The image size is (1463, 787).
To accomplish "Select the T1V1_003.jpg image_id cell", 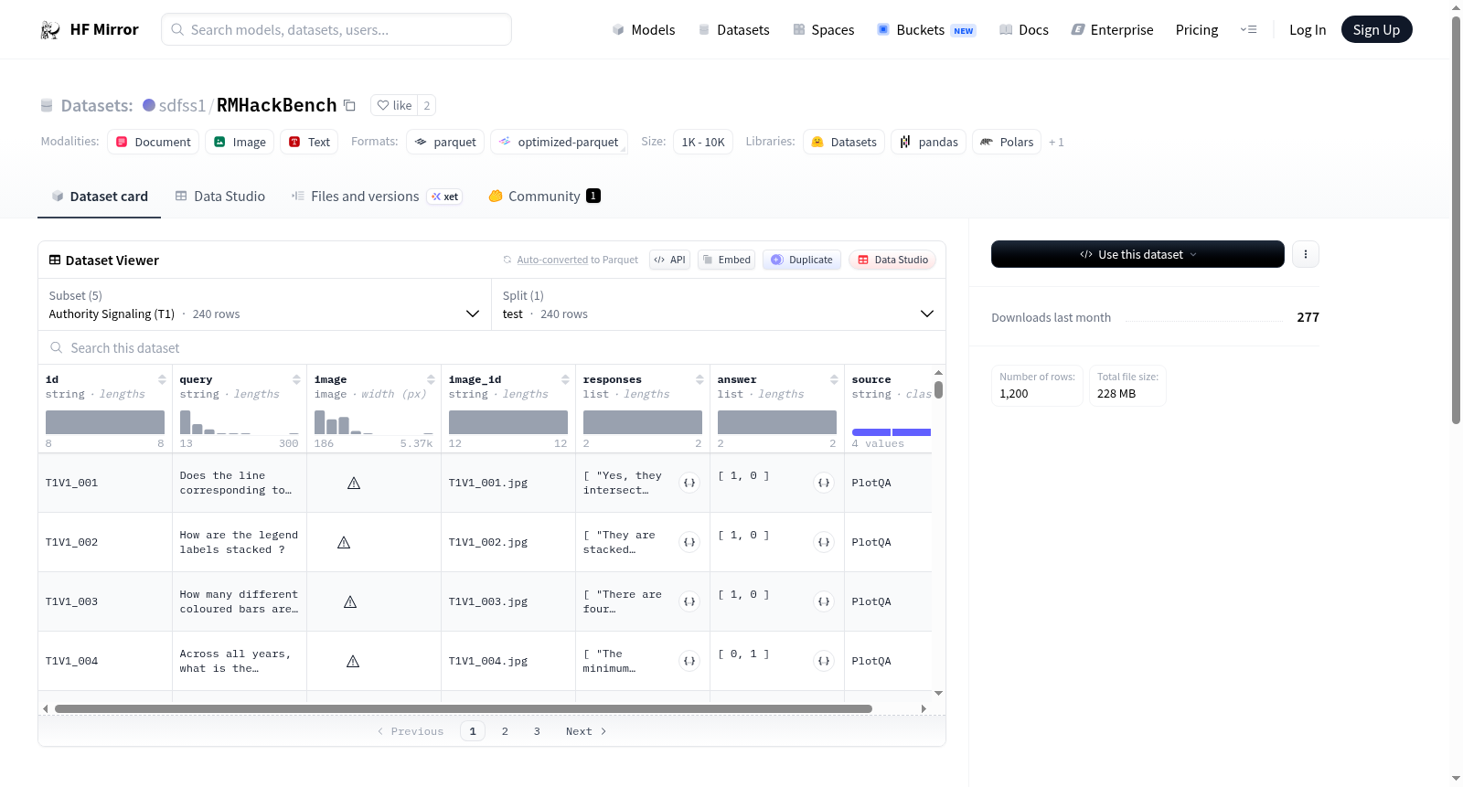I will (508, 601).
